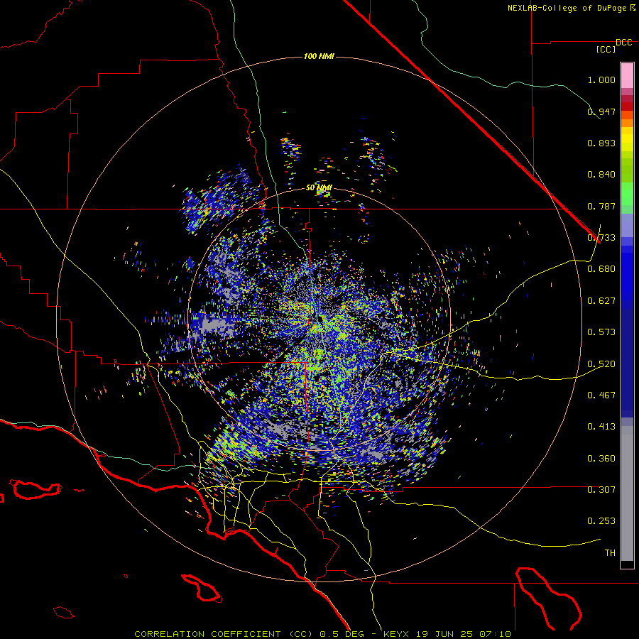Screen dimensions: 639x639
Task: Click the 0.467 scale label
Action: click(x=601, y=395)
